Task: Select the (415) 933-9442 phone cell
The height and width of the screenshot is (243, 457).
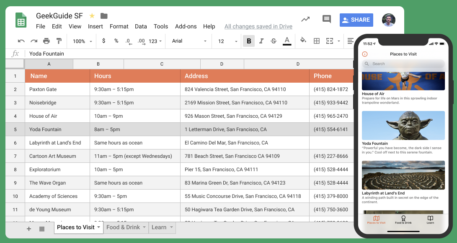Action: (x=331, y=103)
